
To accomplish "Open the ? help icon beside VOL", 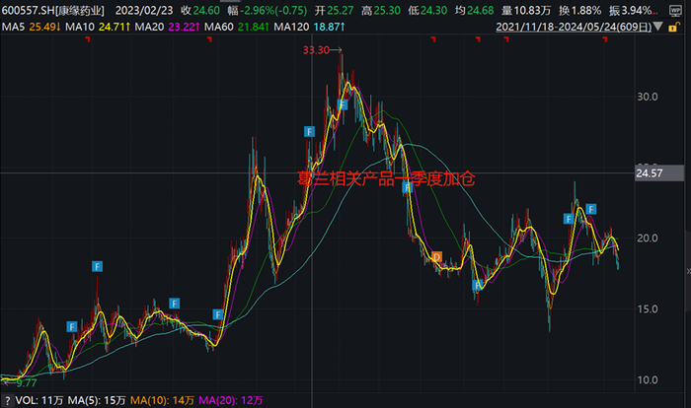I will (8, 400).
